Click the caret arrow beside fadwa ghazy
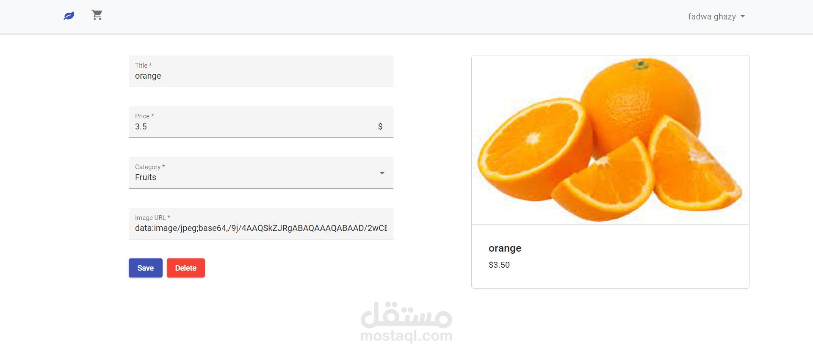The image size is (813, 351). coord(743,16)
